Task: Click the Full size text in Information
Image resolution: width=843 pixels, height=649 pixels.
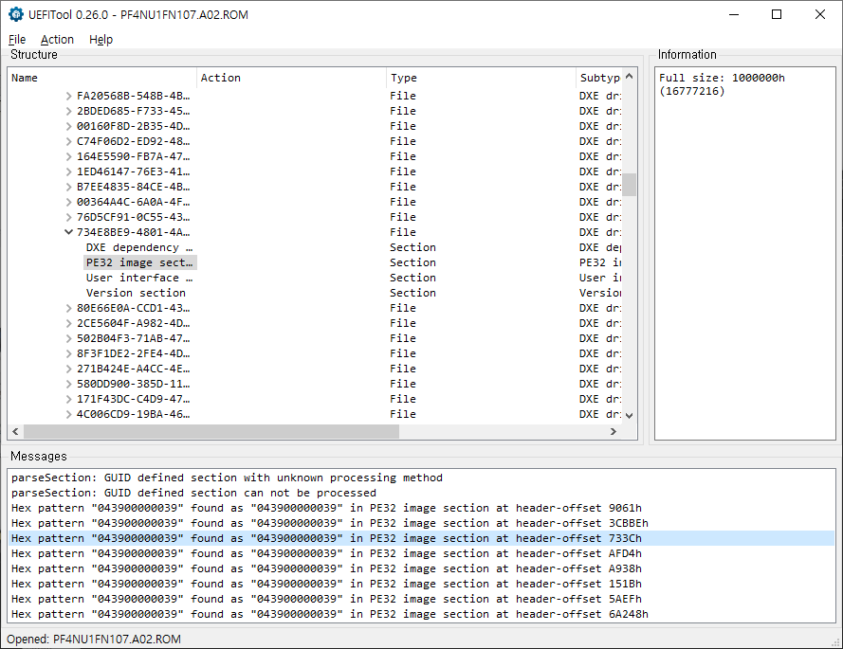Action: (x=722, y=84)
